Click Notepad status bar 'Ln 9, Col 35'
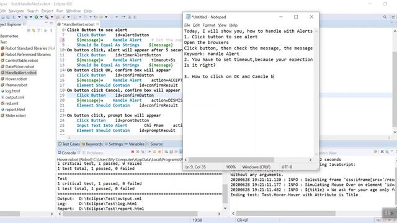 click(x=195, y=167)
